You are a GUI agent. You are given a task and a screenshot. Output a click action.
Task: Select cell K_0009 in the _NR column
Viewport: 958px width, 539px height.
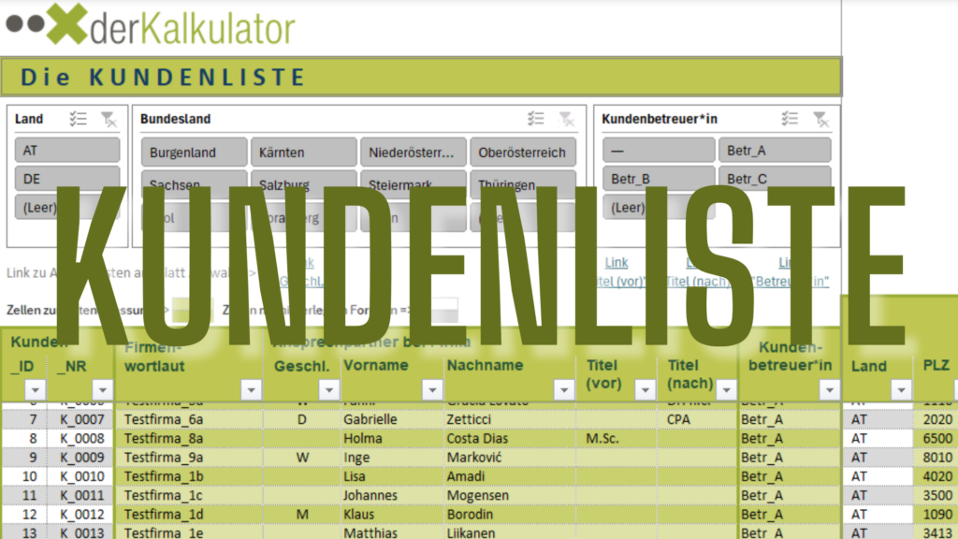tap(82, 457)
